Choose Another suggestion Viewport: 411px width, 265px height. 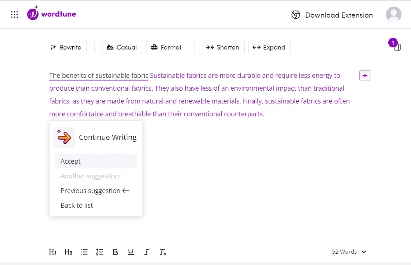tap(96, 176)
